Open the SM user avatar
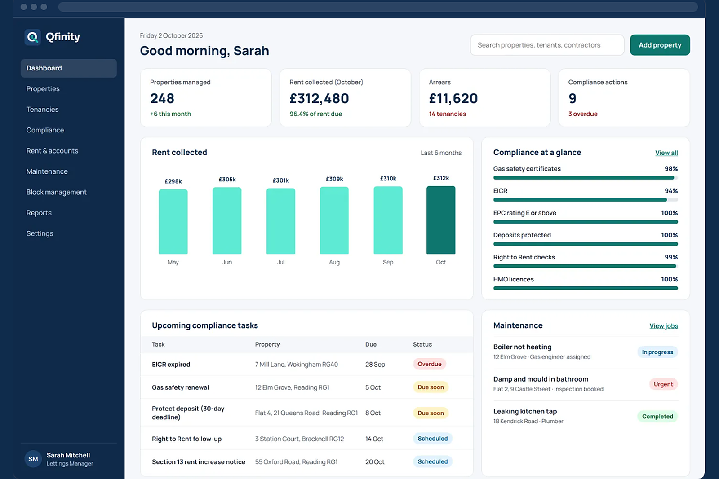Viewport: 719px width, 479px height. [x=33, y=459]
